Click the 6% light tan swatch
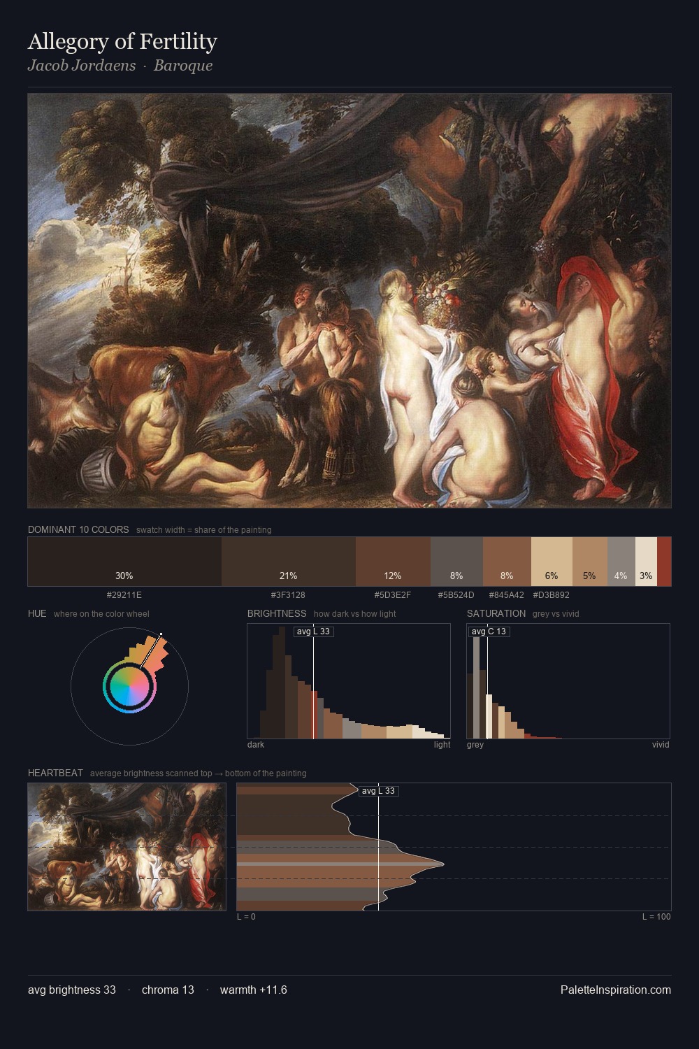The image size is (699, 1049). (x=552, y=561)
